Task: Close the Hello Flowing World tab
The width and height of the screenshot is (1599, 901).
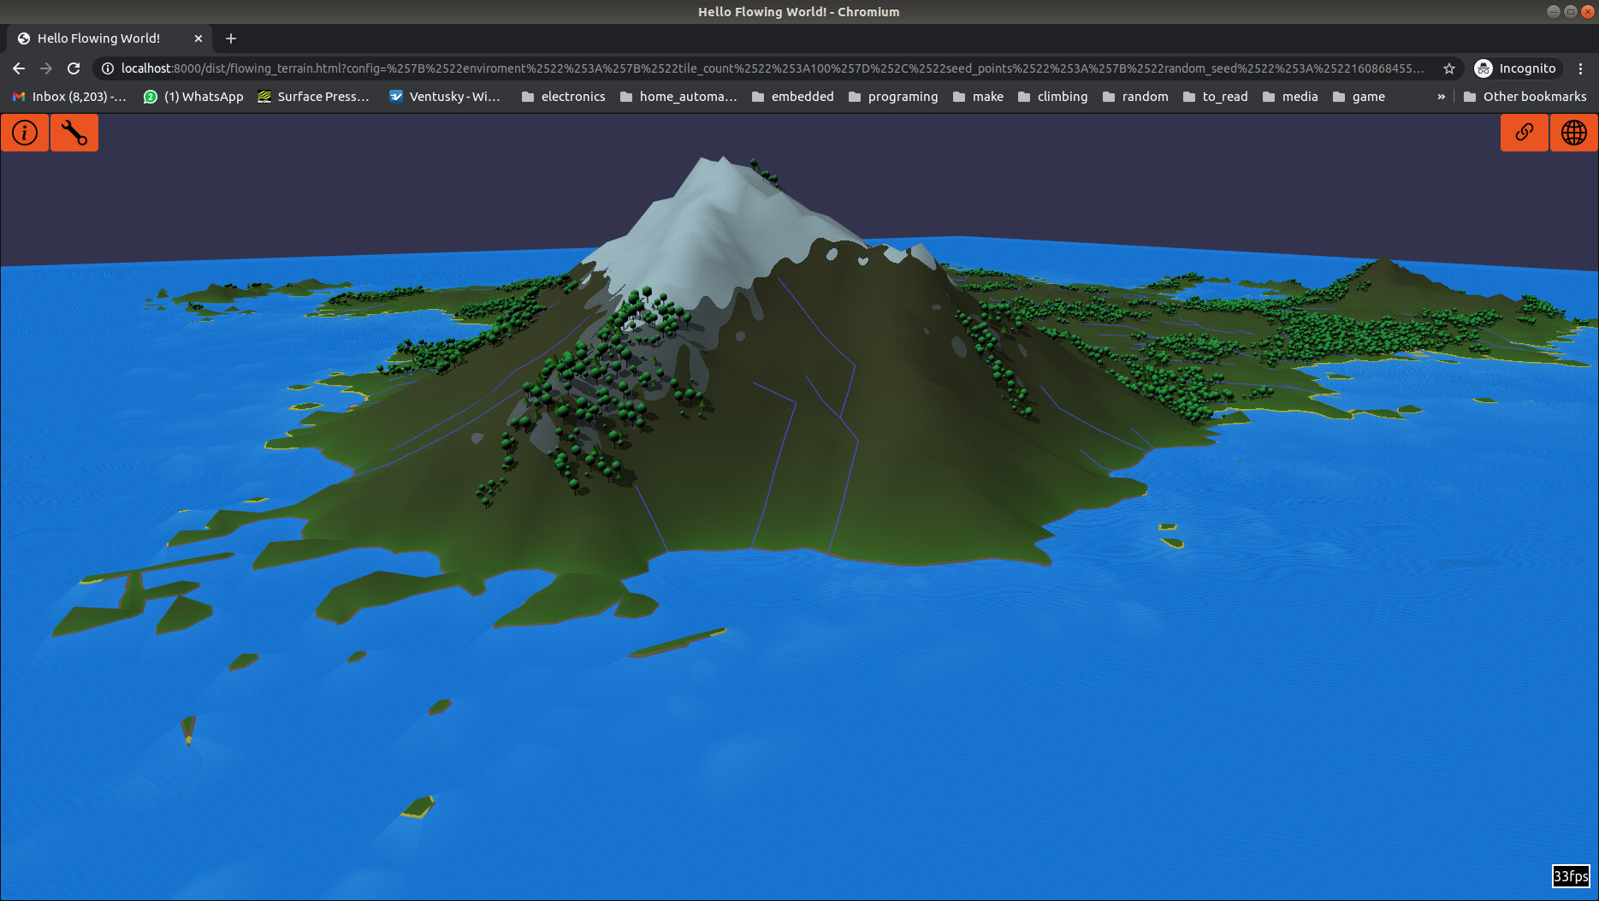Action: [x=198, y=39]
